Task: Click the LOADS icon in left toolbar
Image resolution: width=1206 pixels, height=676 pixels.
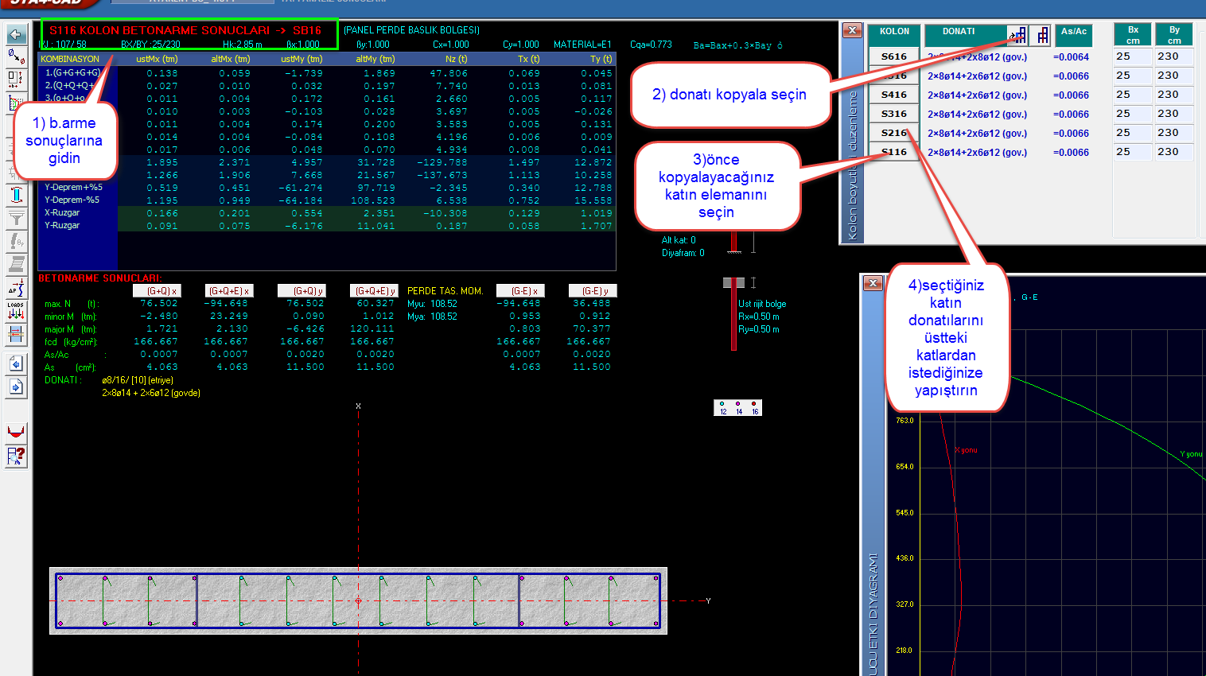Action: click(16, 311)
